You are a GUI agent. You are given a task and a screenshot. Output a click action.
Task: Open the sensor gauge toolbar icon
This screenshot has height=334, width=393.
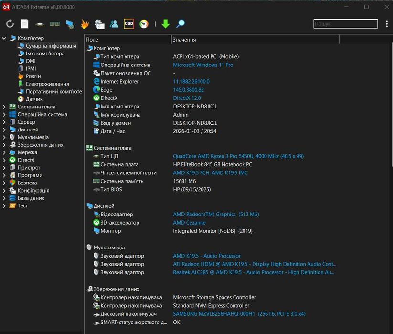click(x=144, y=24)
